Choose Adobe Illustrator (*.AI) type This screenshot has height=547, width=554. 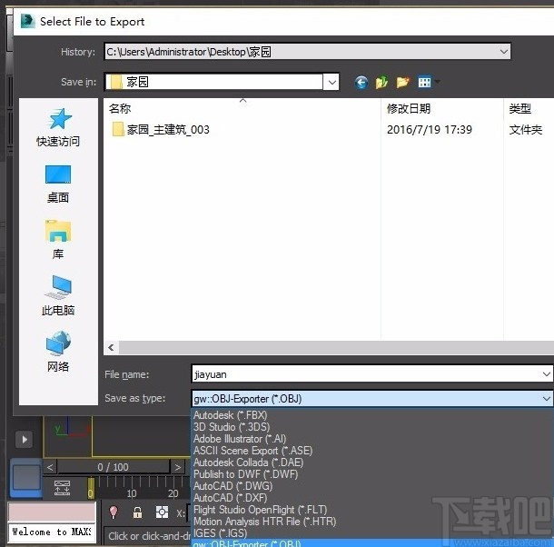coord(372,439)
